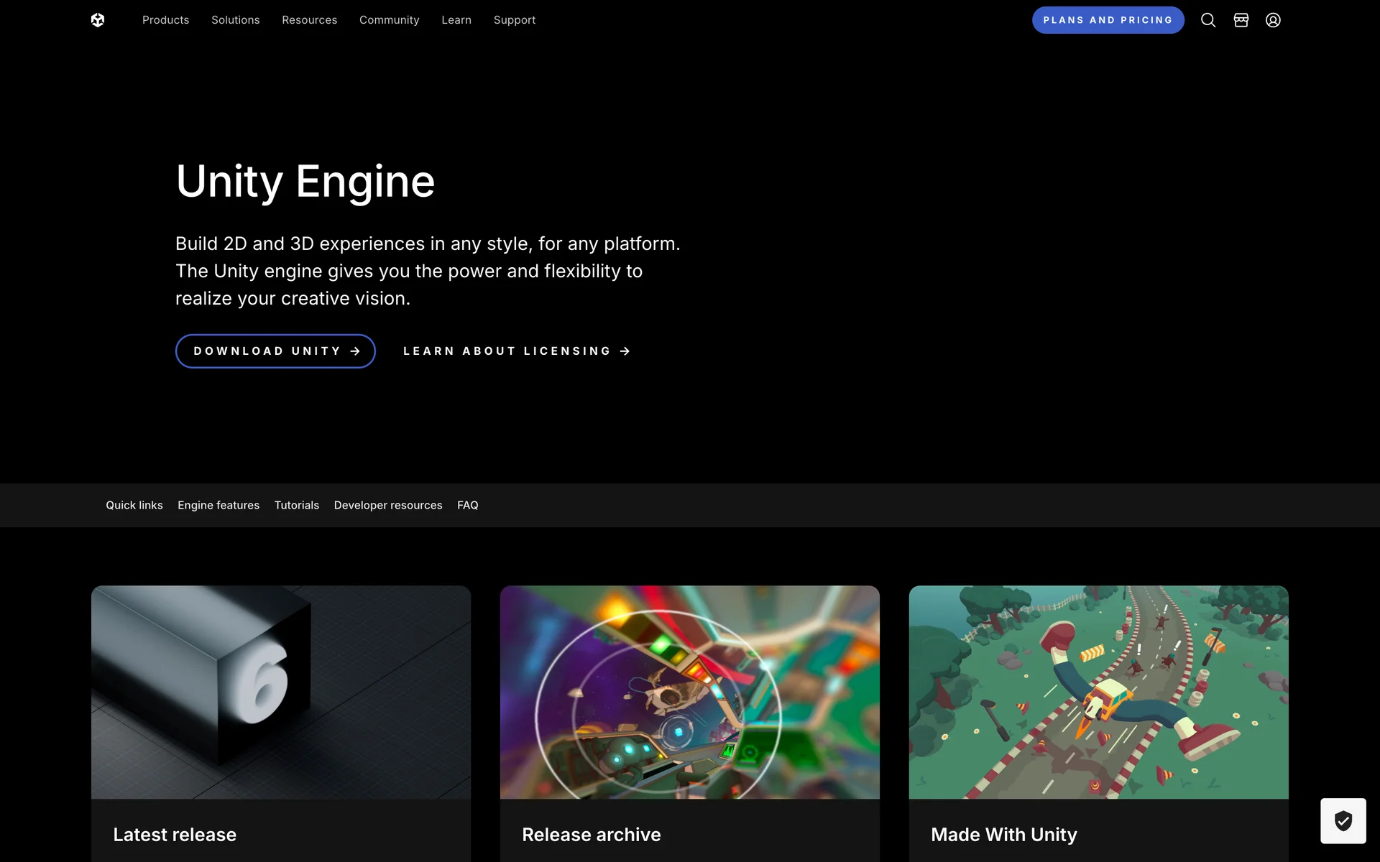
Task: Expand the Products navigation menu
Action: [165, 20]
